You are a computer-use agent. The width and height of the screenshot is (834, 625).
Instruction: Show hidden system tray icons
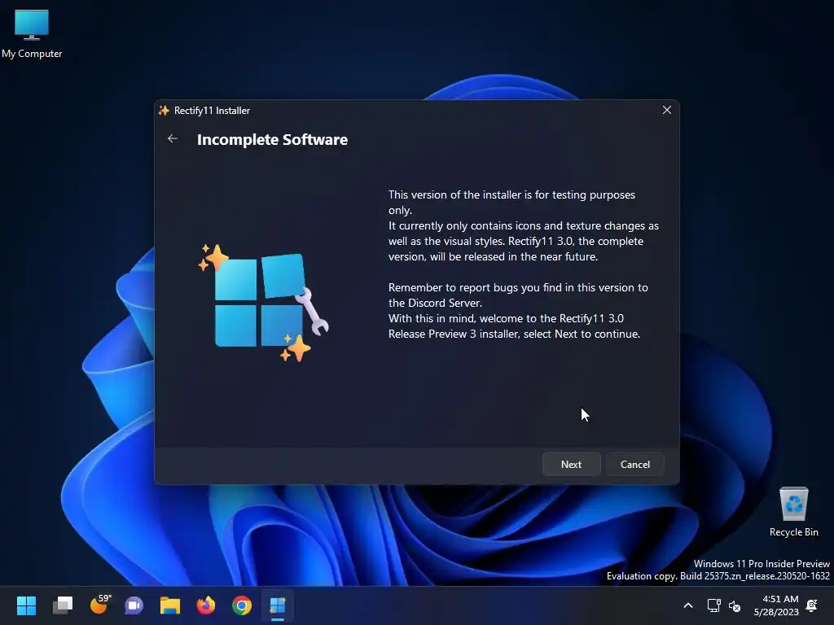[687, 605]
